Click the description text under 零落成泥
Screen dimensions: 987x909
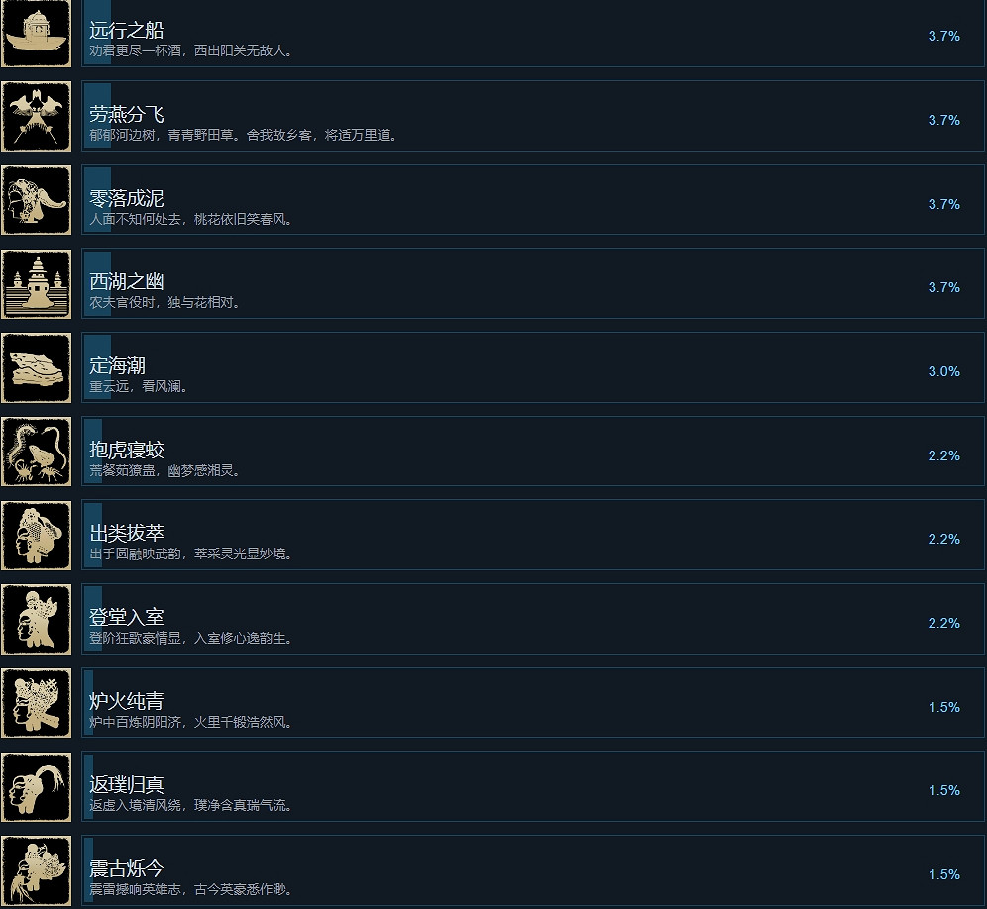pos(191,220)
